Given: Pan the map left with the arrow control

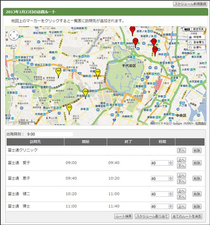Looking at the screenshot, I should pos(11,35).
